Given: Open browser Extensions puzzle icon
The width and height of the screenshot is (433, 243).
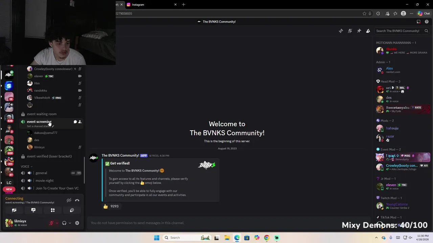Looking at the screenshot, I should pos(378,13).
